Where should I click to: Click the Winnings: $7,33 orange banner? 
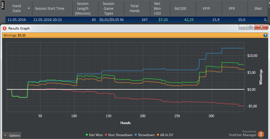[x=135, y=35]
